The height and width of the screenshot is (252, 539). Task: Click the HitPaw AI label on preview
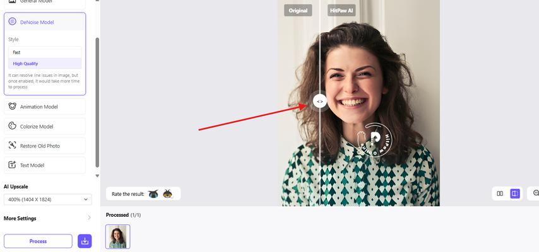click(341, 10)
